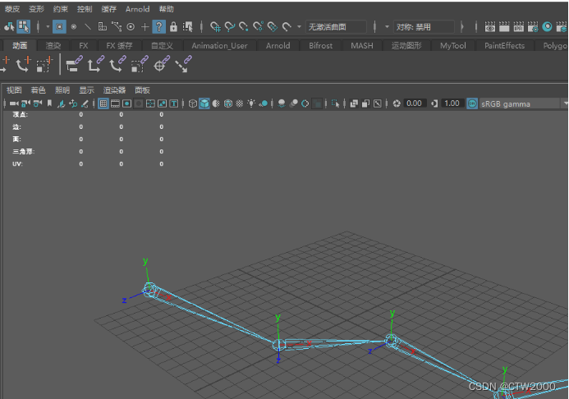Switch to the 动画 shelf tab
This screenshot has width=569, height=399.
click(20, 46)
